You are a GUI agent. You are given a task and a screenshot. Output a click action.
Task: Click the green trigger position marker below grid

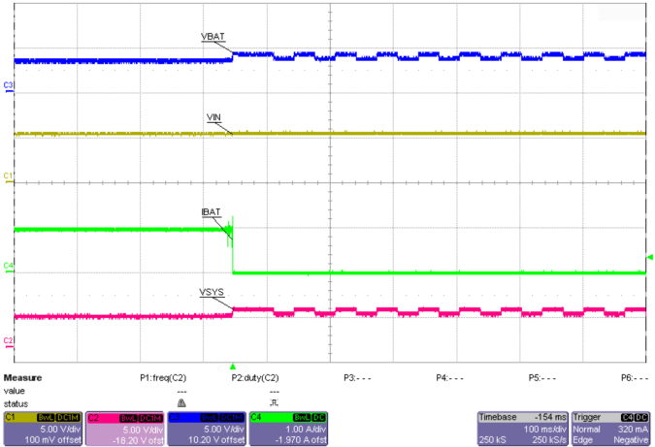coord(233,367)
